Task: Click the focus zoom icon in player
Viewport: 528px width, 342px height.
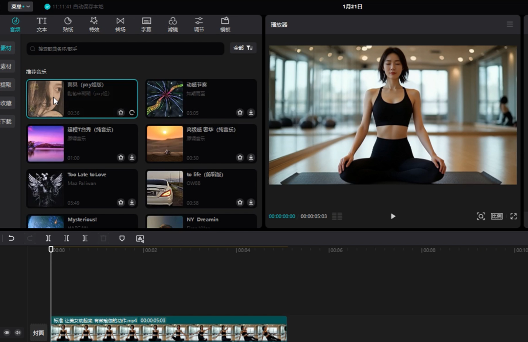Action: [481, 216]
